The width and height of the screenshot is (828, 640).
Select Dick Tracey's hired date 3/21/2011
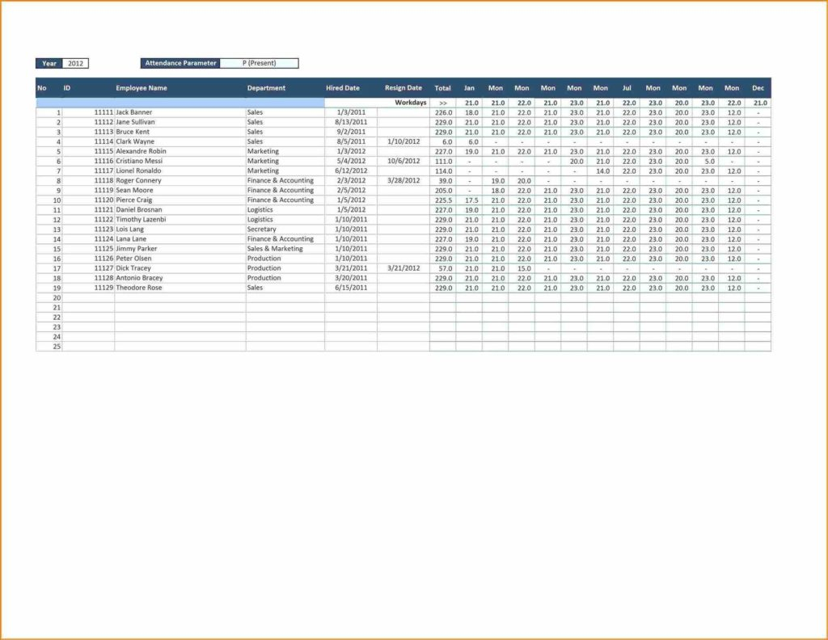[349, 268]
